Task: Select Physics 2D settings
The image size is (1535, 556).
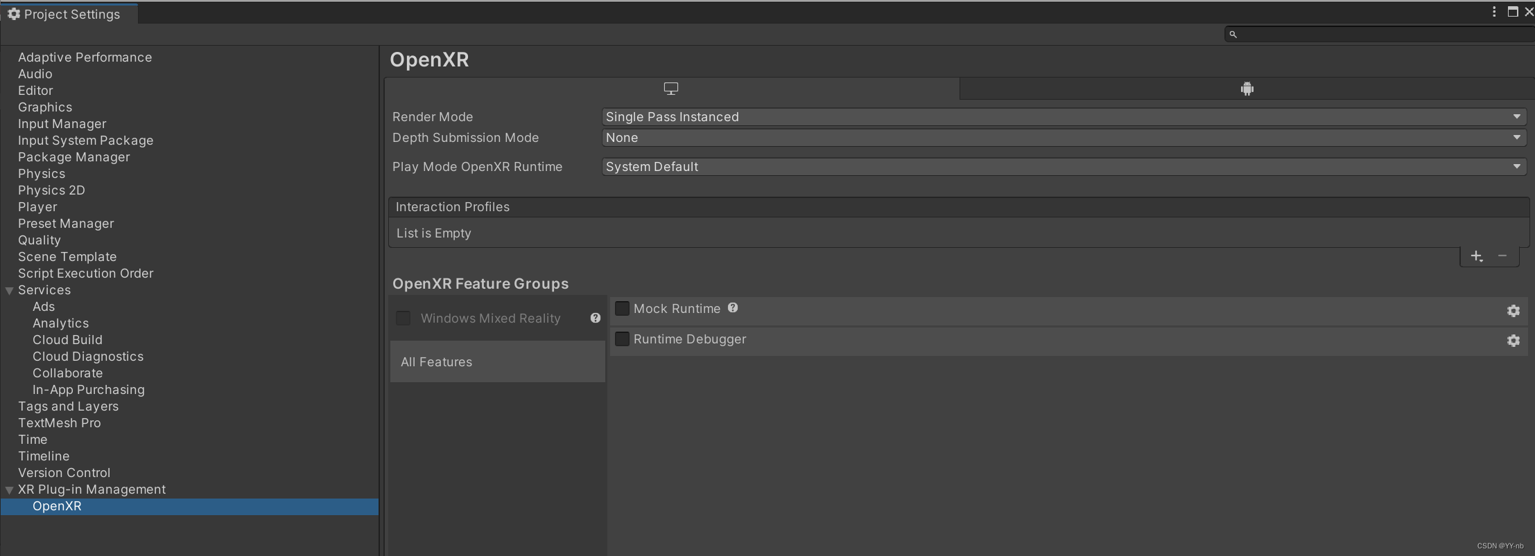Action: [x=51, y=190]
